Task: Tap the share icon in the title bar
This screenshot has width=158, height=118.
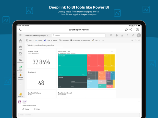Action: pyautogui.click(x=131, y=30)
